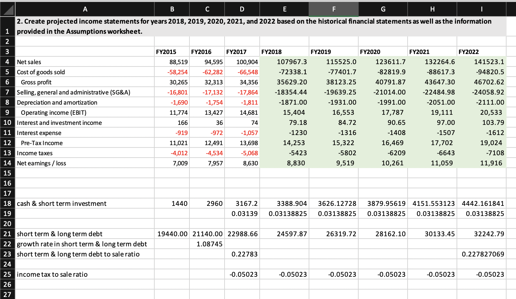
Task: Click FY2019 pre-tax income 15,322
Action: (x=343, y=143)
